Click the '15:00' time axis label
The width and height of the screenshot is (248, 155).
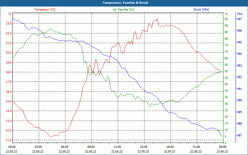click(x=144, y=147)
